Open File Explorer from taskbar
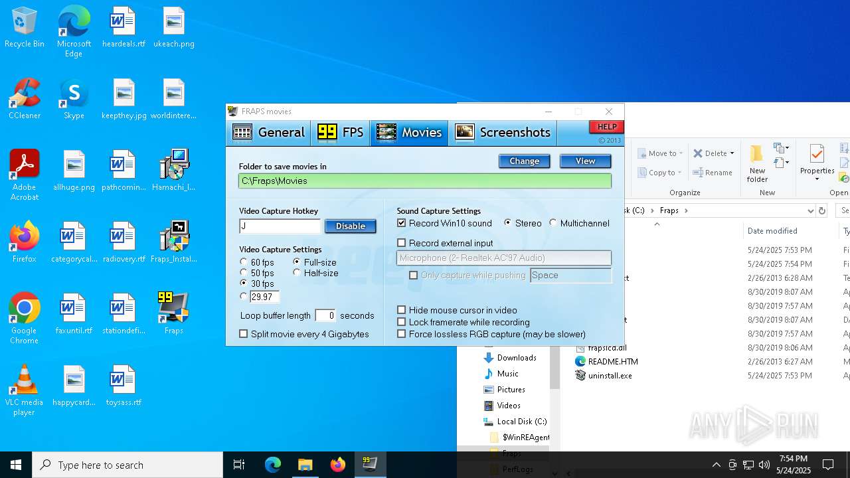Viewport: 850px width, 478px height. tap(305, 465)
